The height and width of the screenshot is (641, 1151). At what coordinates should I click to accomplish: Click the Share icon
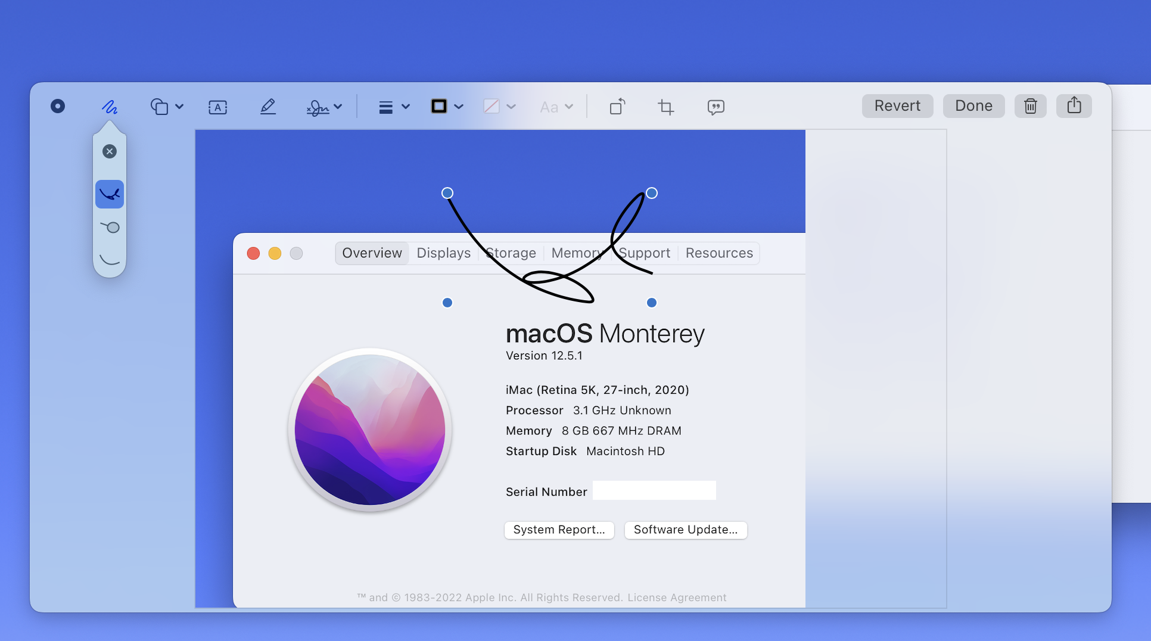1074,106
